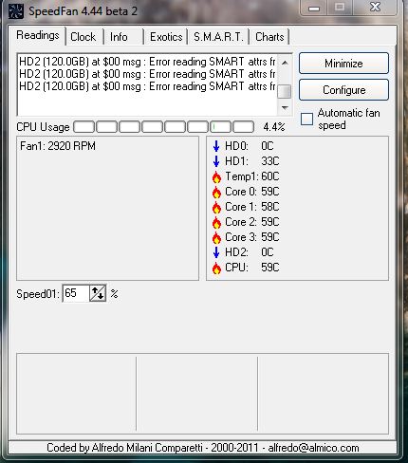Open Configure settings
The width and height of the screenshot is (408, 463).
click(x=343, y=90)
